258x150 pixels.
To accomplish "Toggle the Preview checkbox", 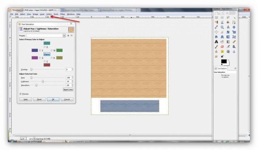I will click(21, 94).
